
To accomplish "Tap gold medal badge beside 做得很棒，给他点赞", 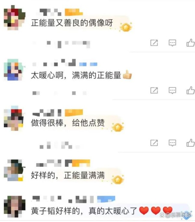I will coord(118,127).
